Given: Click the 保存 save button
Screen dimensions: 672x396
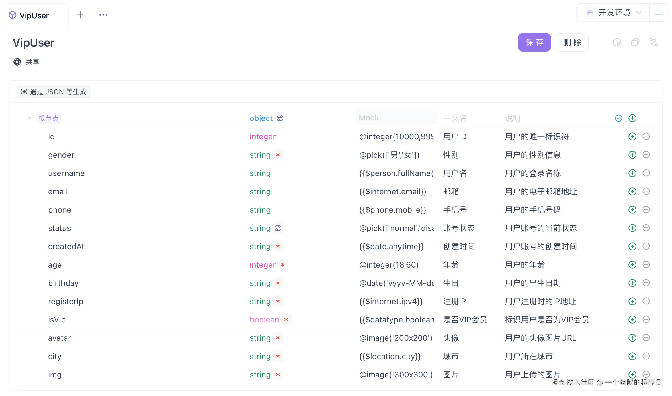Looking at the screenshot, I should [534, 42].
